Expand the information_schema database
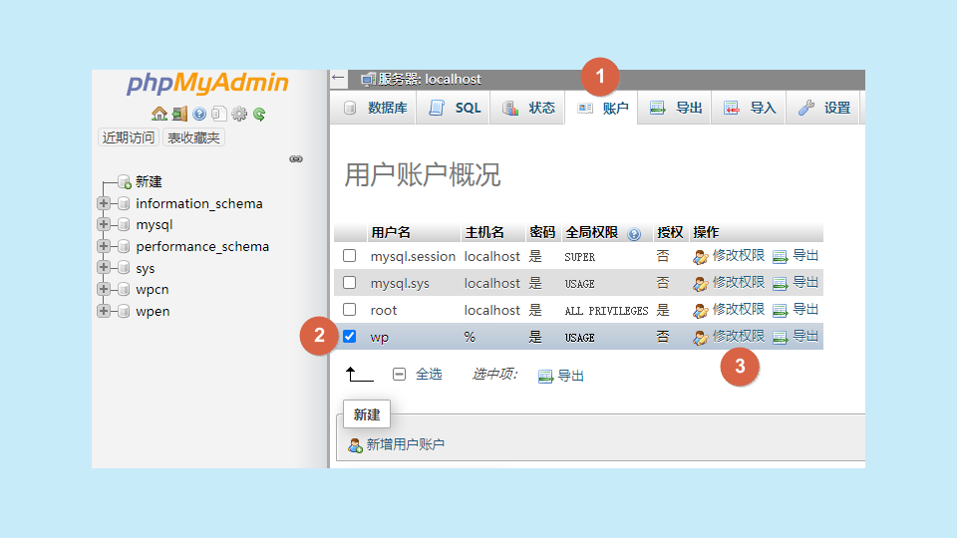This screenshot has width=957, height=538. [x=104, y=203]
